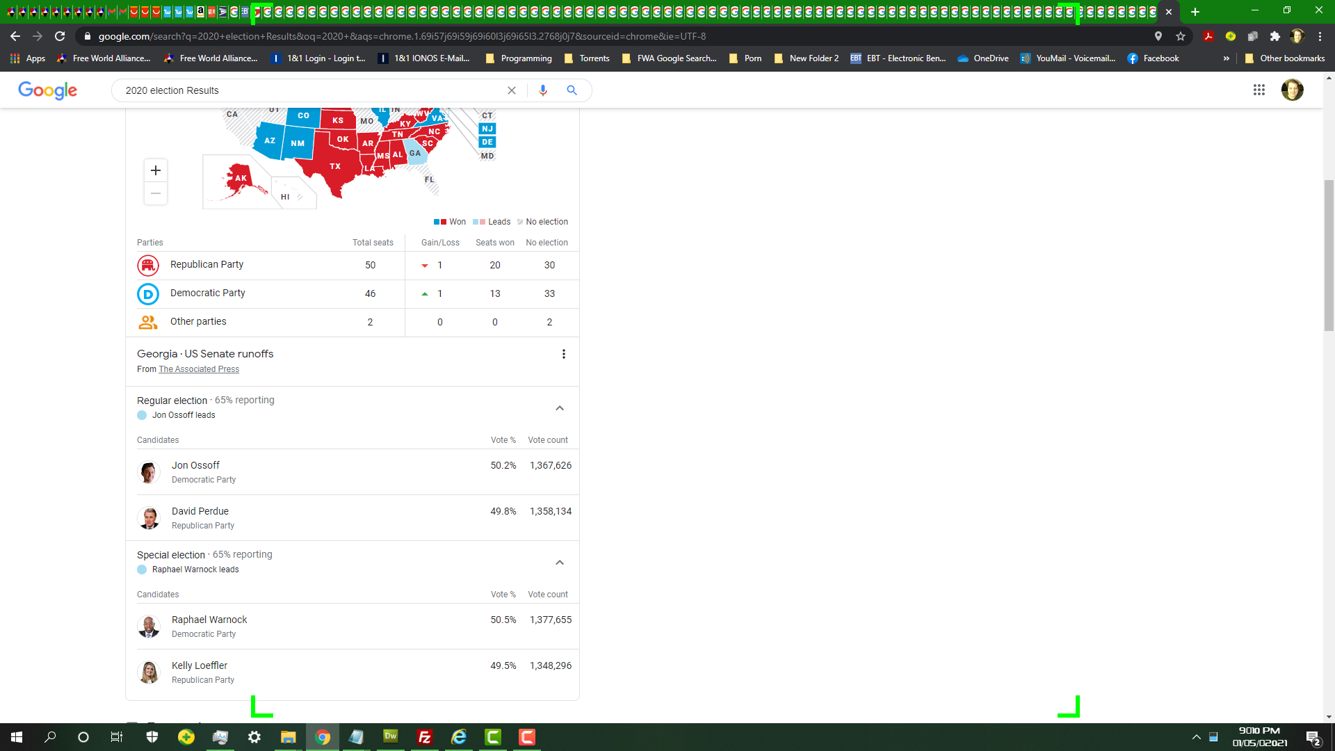Click the Google logo
This screenshot has height=751, width=1335.
coord(47,90)
